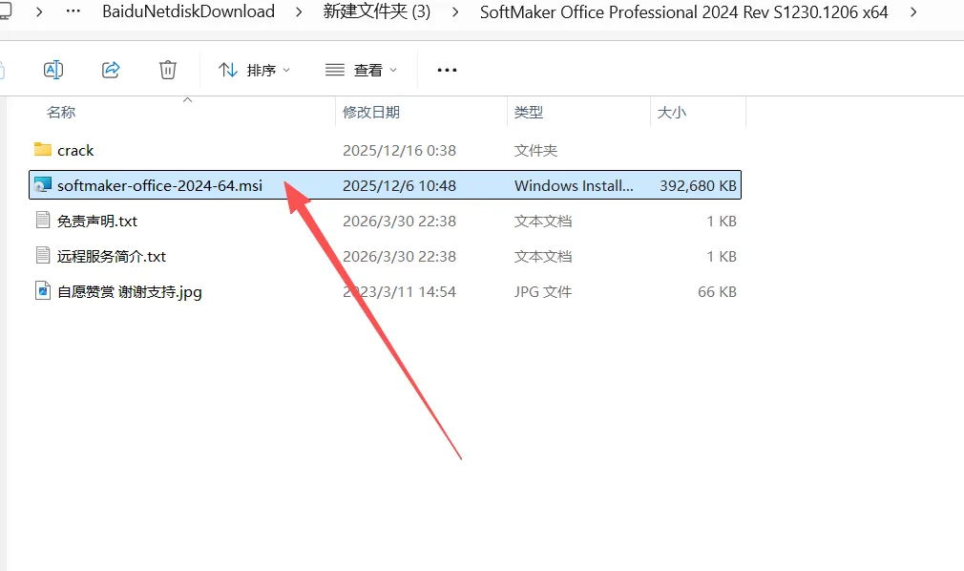Click the Rename toolbar icon
The image size is (964, 571).
53,70
